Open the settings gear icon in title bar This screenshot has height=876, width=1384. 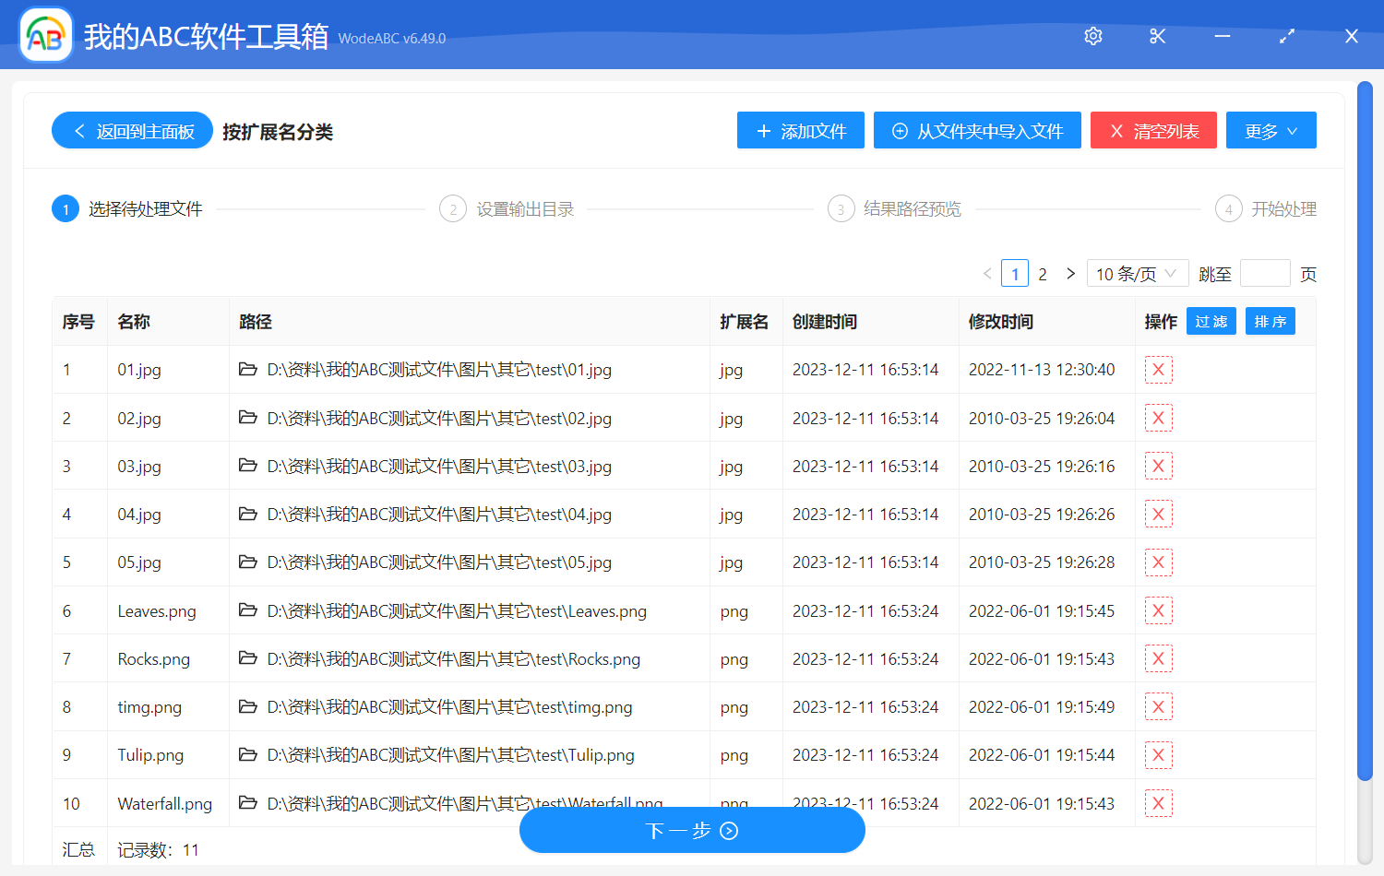point(1093,36)
